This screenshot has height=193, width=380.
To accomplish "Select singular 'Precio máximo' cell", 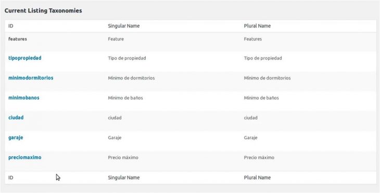I will tap(123, 158).
